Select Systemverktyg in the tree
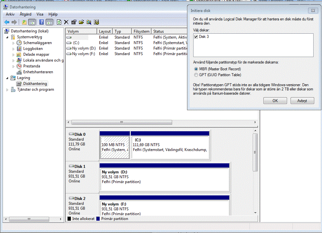The width and height of the screenshot is (322, 233). 29,37
